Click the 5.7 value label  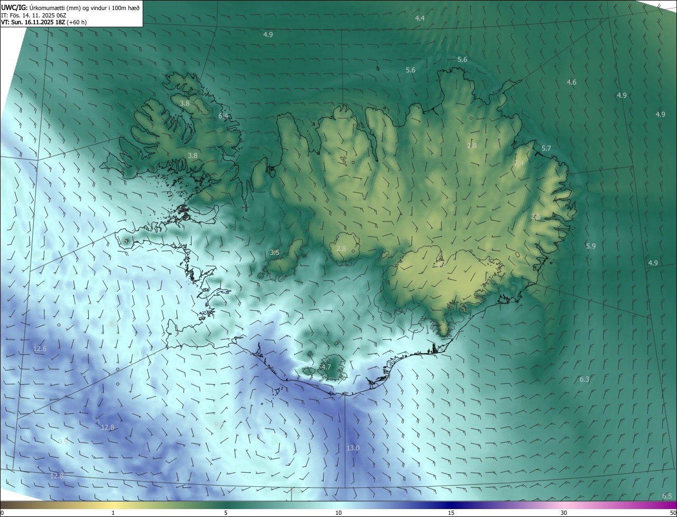(x=546, y=148)
